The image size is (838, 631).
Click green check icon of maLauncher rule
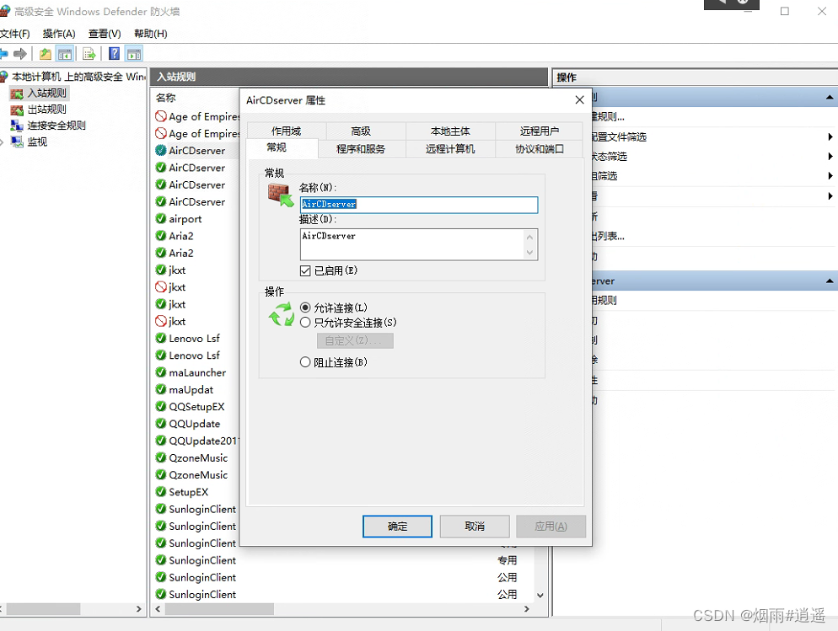point(161,372)
